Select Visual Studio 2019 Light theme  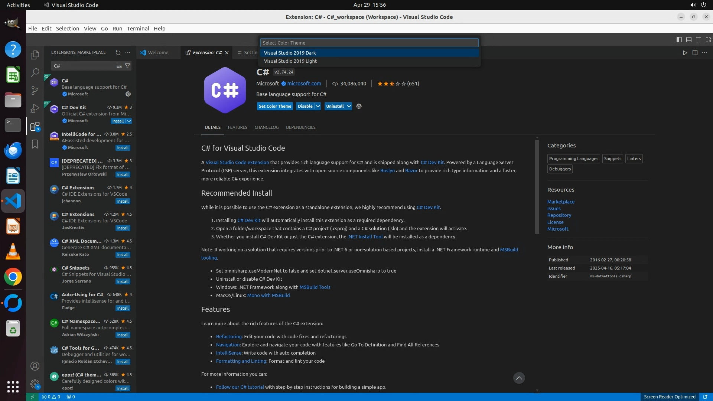coord(290,61)
